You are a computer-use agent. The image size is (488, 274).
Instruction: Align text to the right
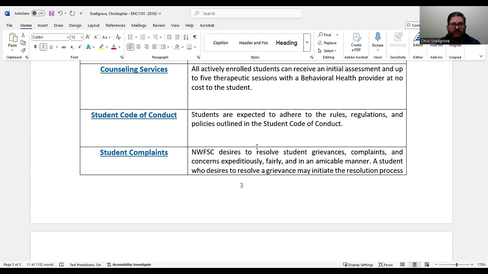[x=146, y=47]
